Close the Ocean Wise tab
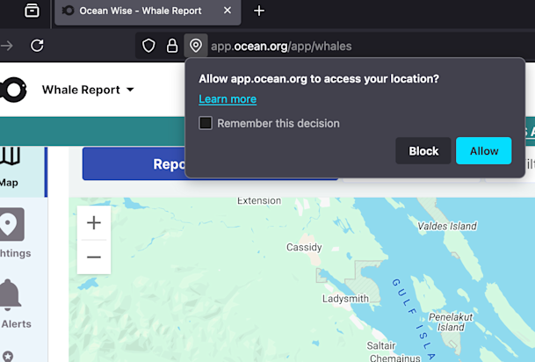The image size is (535, 362). (228, 11)
